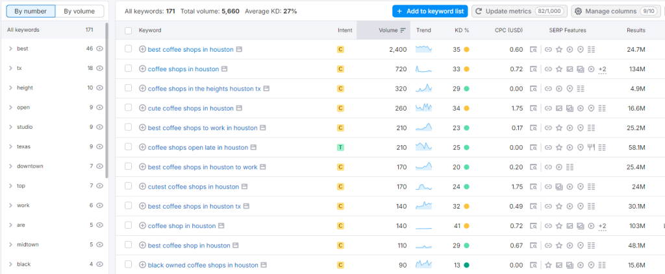665x274 pixels.
Task: Click gear icon in Manage columns
Action: point(578,12)
